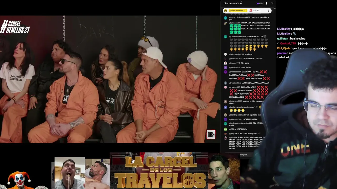Image resolution: width=337 pixels, height=189 pixels.
Task: Click avatar of @rererere53sd
Action: point(225,83)
